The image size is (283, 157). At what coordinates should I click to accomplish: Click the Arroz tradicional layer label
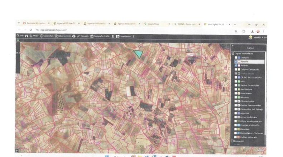tap(249, 117)
